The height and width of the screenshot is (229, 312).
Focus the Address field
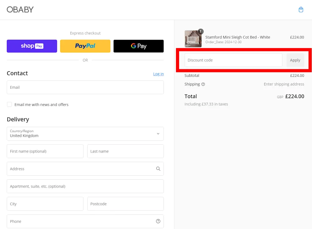tap(85, 169)
